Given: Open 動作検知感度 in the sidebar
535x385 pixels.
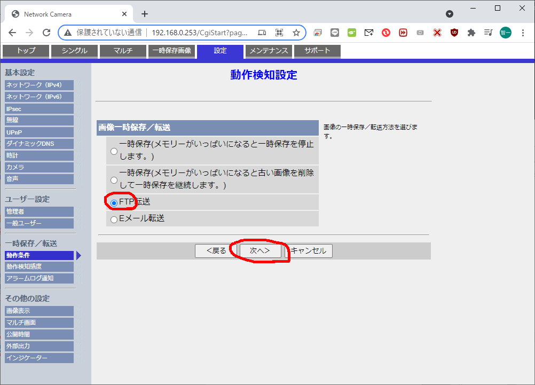Looking at the screenshot, I should pyautogui.click(x=39, y=266).
